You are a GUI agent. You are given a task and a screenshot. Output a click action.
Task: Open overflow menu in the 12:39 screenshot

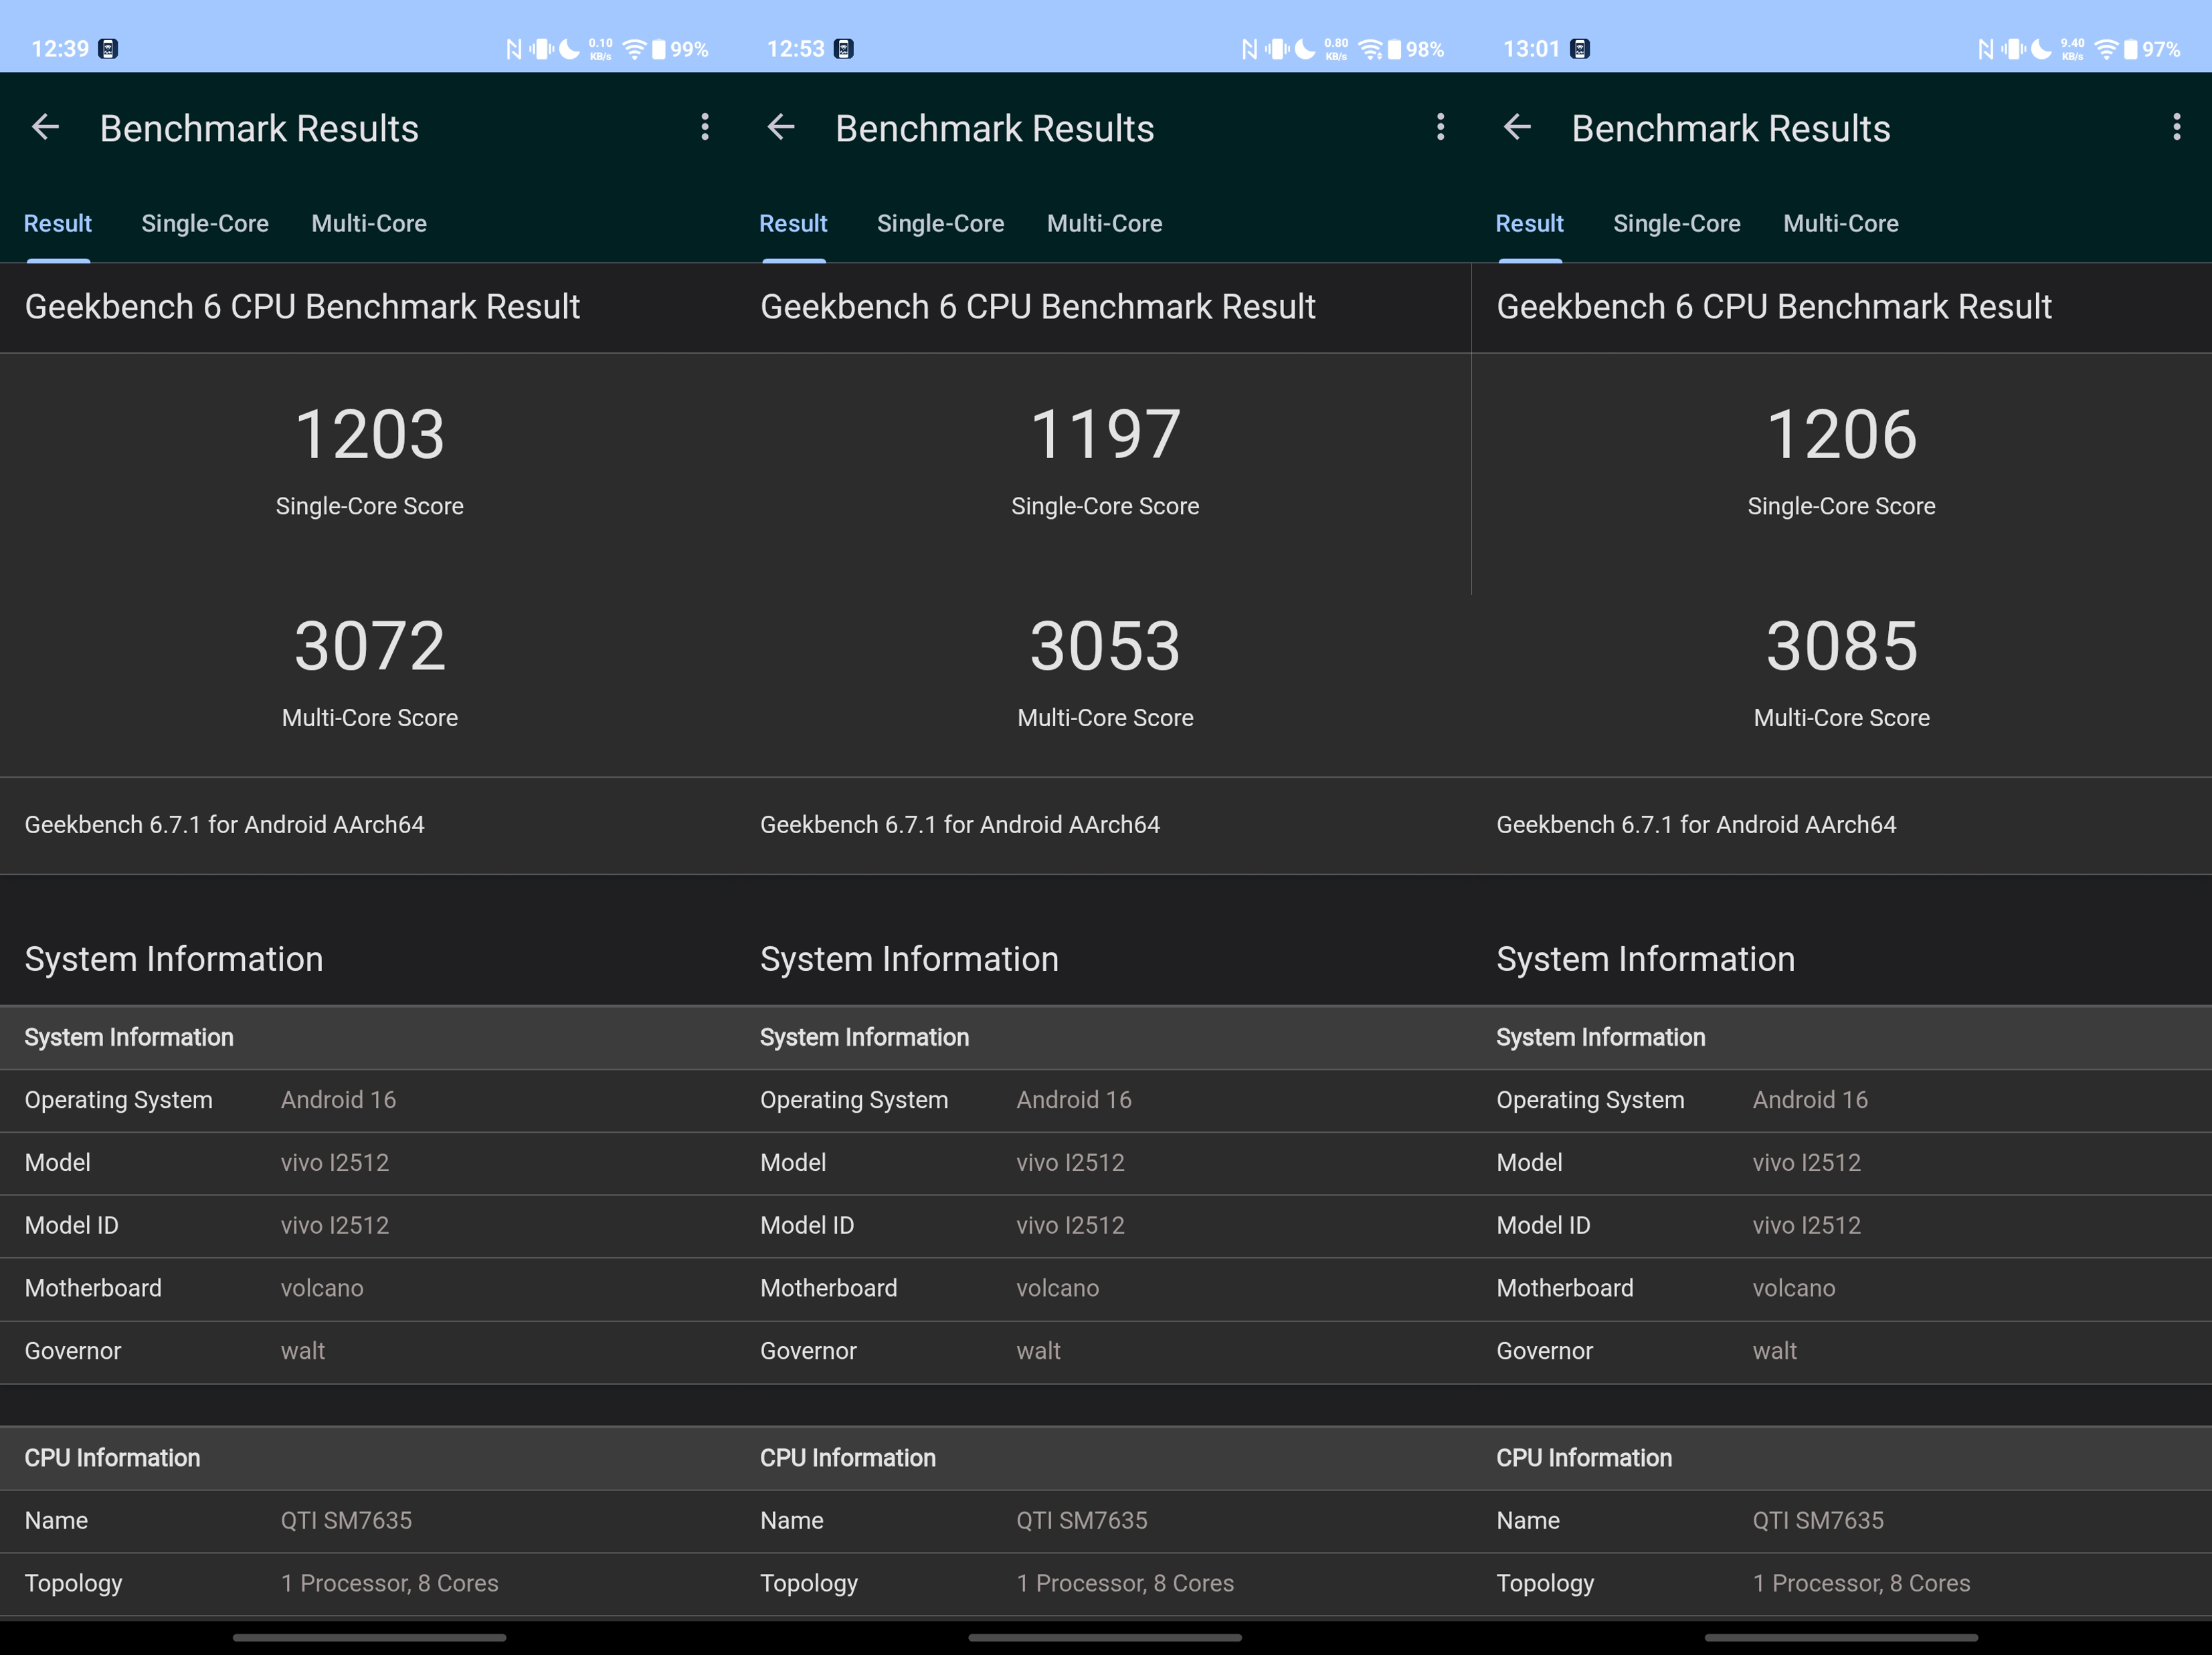pos(705,127)
